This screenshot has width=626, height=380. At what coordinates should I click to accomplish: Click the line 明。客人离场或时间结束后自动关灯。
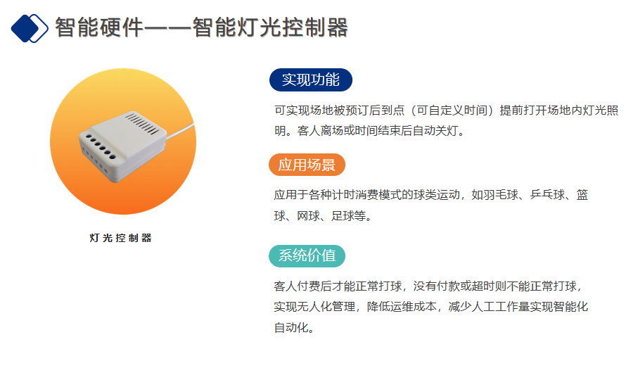coord(370,131)
